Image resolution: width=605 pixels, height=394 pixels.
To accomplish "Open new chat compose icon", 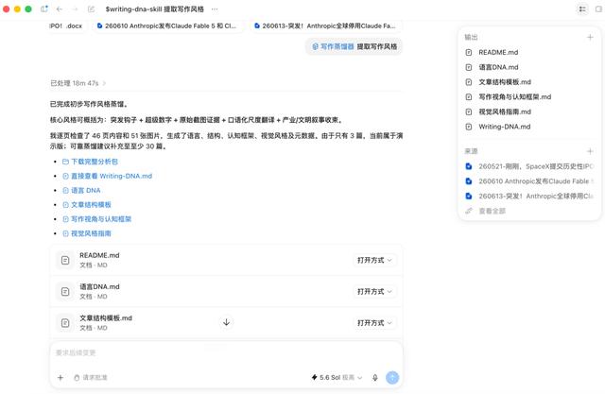I will [91, 9].
